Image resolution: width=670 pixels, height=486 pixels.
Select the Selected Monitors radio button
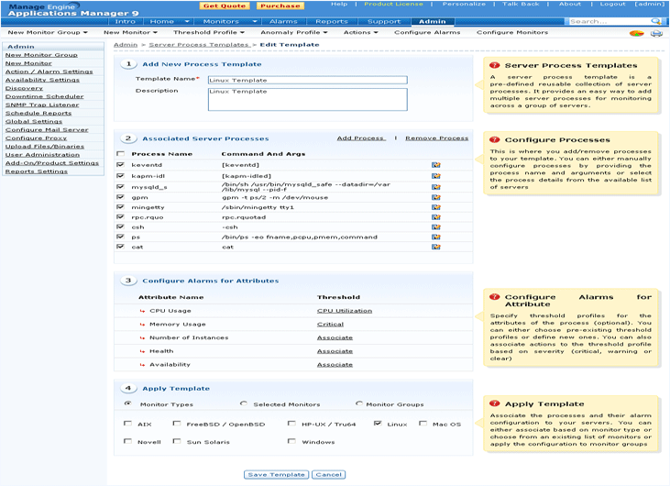[244, 403]
